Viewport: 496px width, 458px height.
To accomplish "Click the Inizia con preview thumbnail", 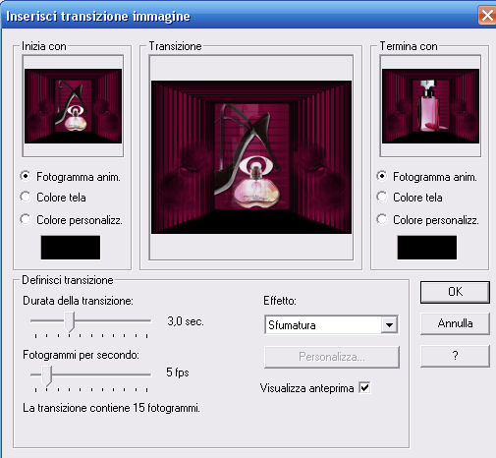I will tap(73, 106).
